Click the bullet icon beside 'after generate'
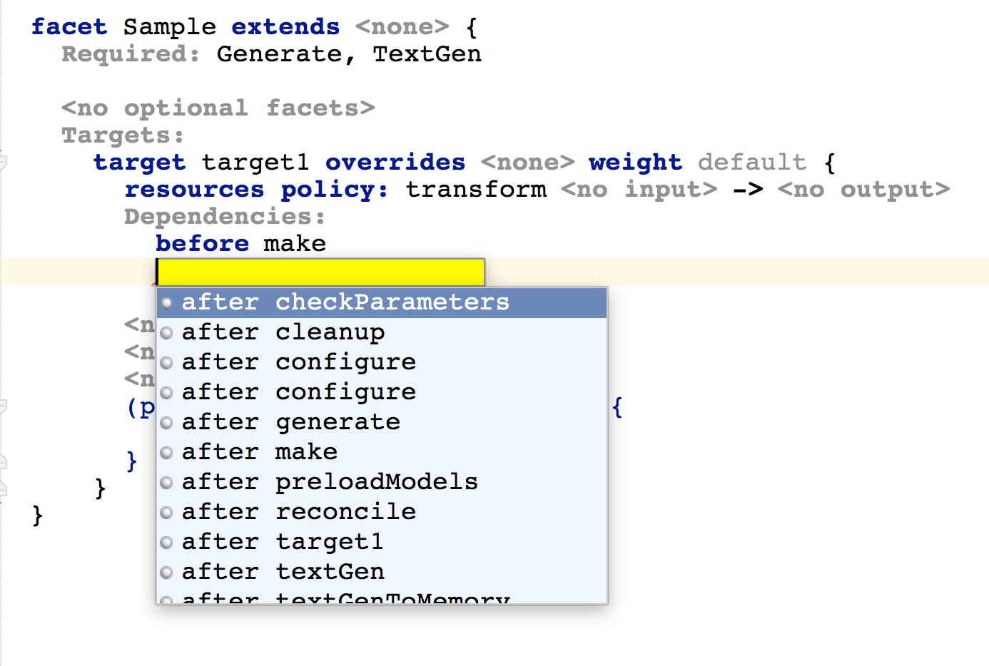The image size is (989, 666). 167,423
